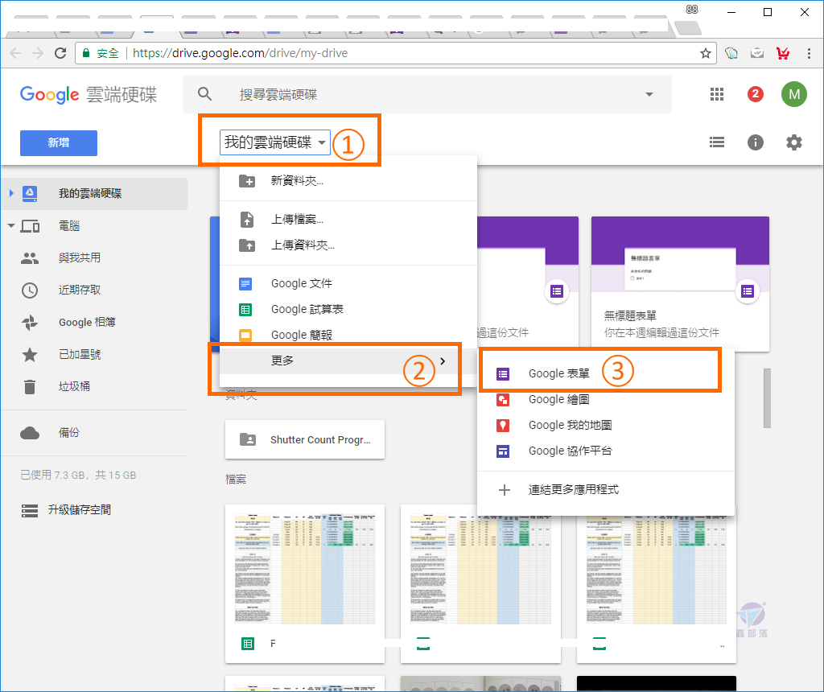Reload the Drive page
Screen dimensions: 824x692
pos(60,53)
